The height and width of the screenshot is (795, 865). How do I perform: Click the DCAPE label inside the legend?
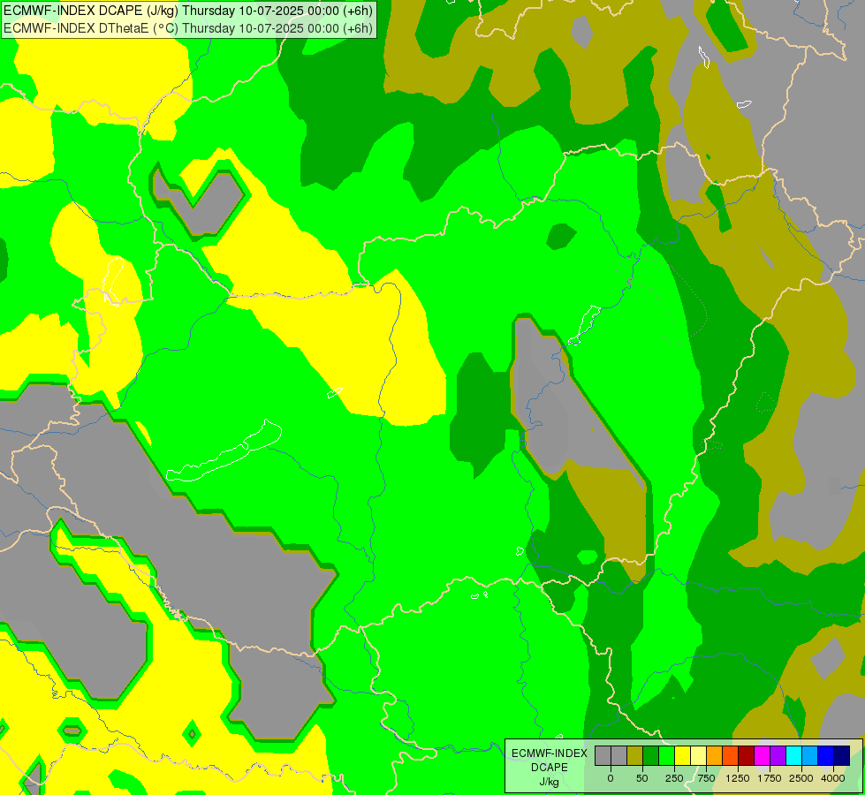tap(550, 768)
